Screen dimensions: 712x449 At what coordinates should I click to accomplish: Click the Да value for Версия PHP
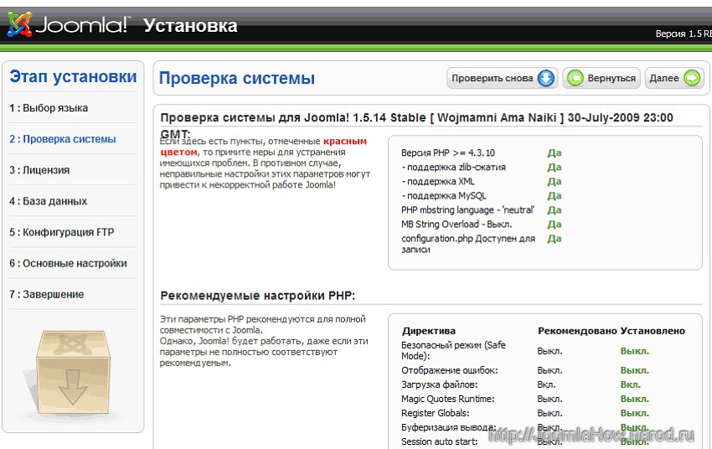555,153
